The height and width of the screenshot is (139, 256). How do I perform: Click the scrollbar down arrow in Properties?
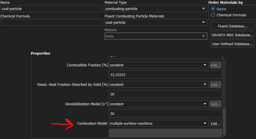coord(224,136)
